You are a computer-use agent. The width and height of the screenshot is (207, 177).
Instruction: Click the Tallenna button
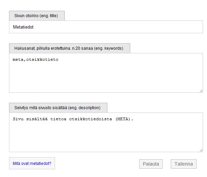tap(184, 164)
